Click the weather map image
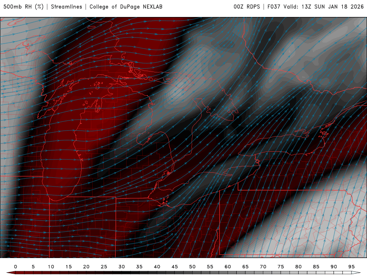Screen dimensions: 367x275 coord(183,137)
